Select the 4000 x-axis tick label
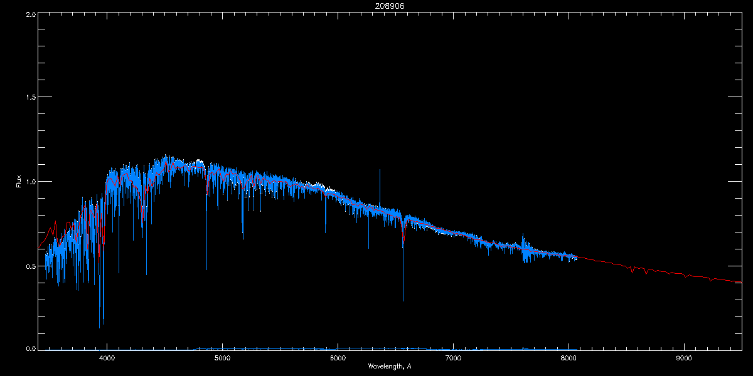The width and height of the screenshot is (753, 376). coord(107,358)
